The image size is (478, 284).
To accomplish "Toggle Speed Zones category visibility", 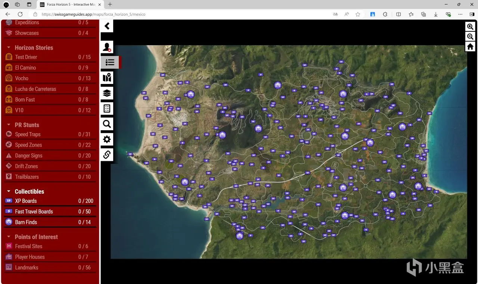I will [x=50, y=145].
